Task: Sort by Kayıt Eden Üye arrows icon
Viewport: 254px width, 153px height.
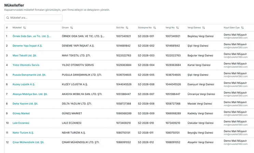Action: click(x=242, y=28)
